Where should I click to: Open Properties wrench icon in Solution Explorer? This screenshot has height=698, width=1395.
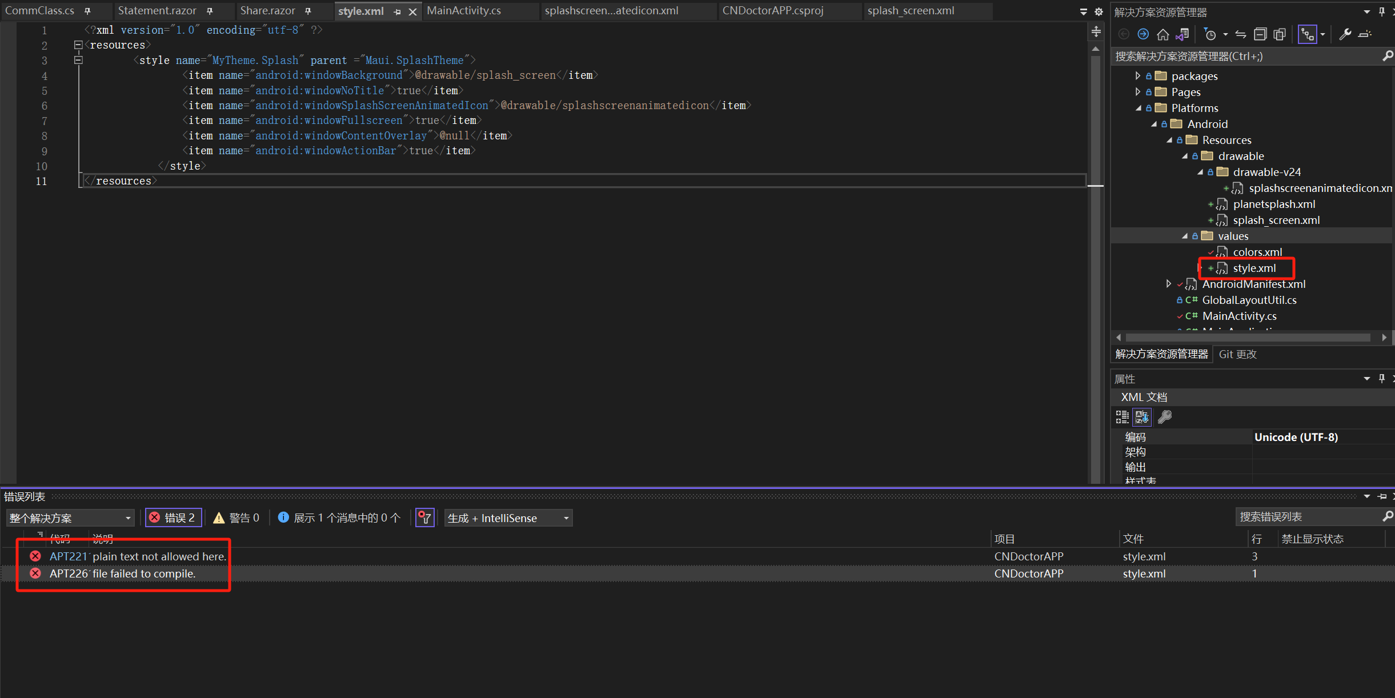(1345, 34)
